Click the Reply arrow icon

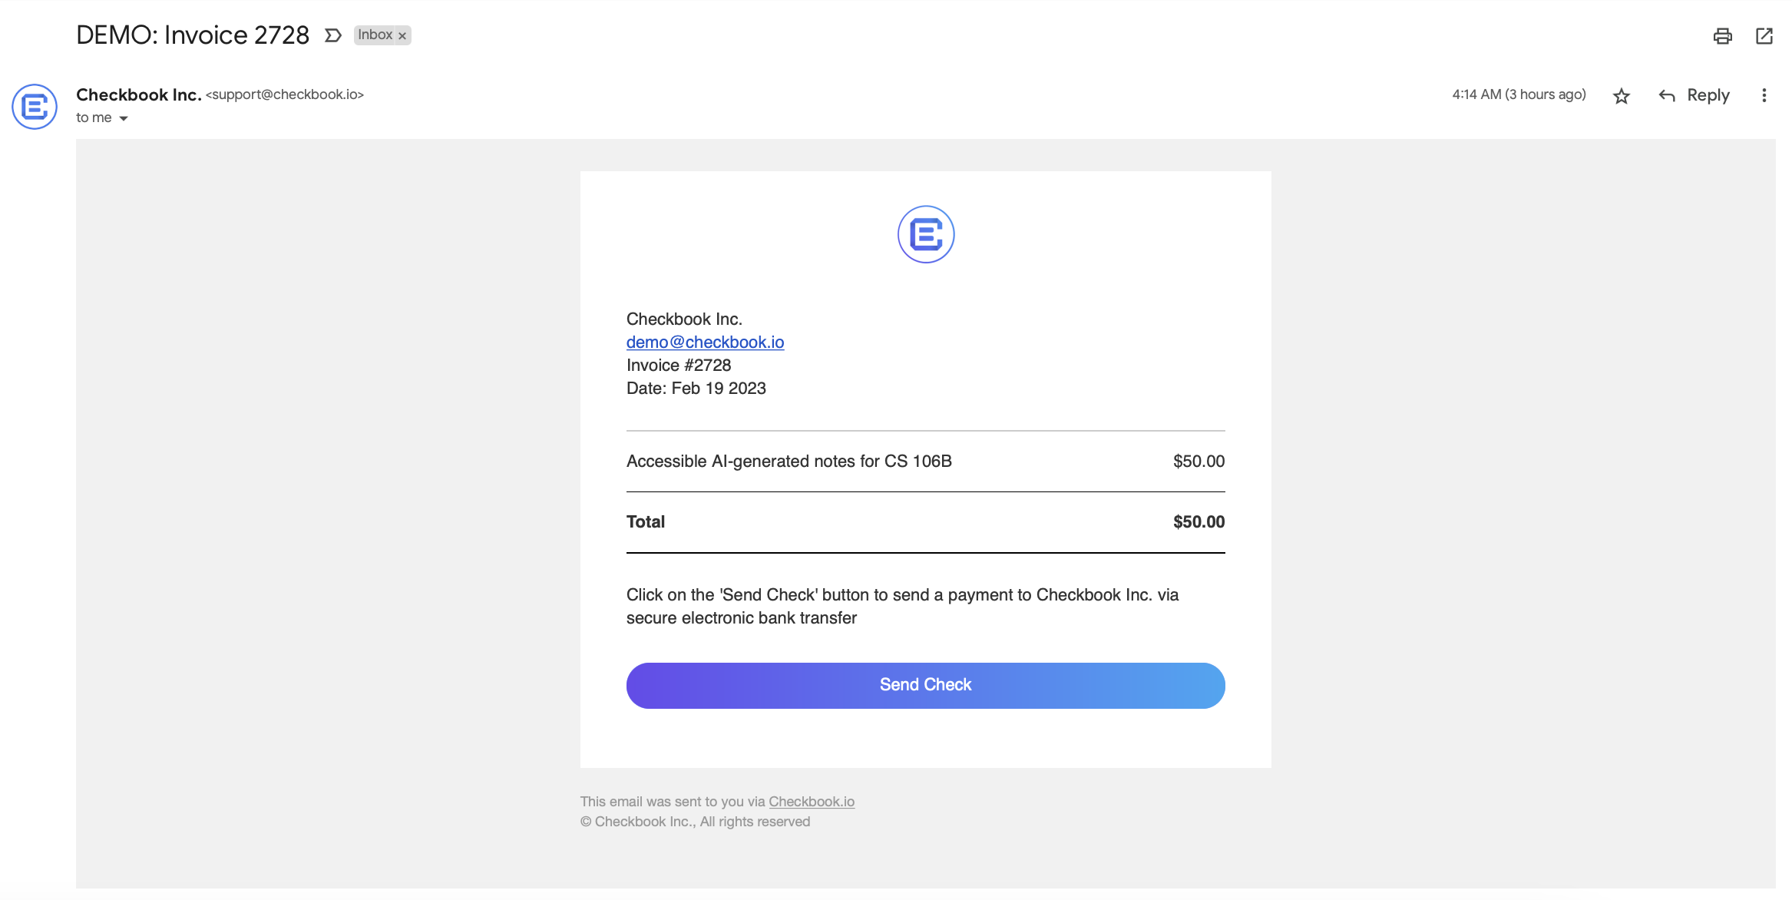[x=1667, y=96]
